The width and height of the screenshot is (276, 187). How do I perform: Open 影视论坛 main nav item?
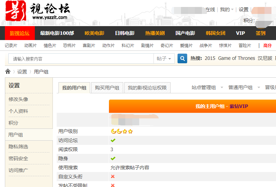pos(20,33)
